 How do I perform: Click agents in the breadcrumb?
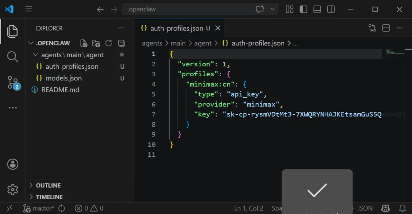152,43
